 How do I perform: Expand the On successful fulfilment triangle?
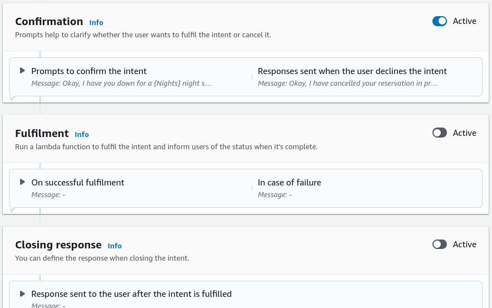tap(22, 182)
